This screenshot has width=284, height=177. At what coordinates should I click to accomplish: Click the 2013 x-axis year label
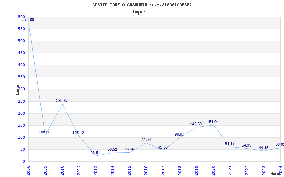[x=95, y=171]
